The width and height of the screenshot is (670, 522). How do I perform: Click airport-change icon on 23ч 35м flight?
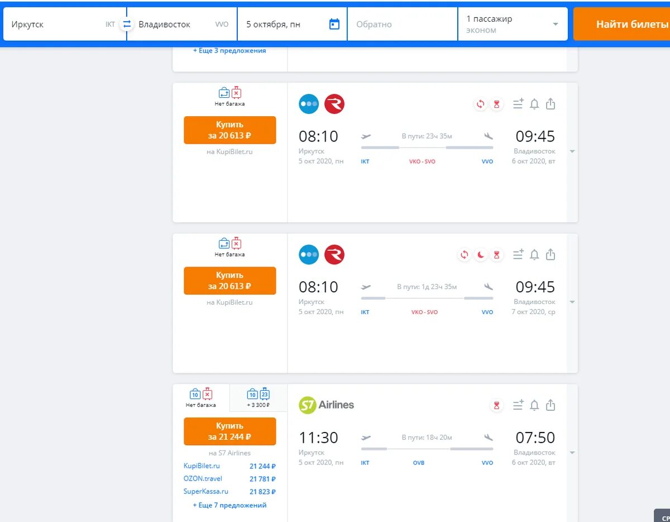480,104
